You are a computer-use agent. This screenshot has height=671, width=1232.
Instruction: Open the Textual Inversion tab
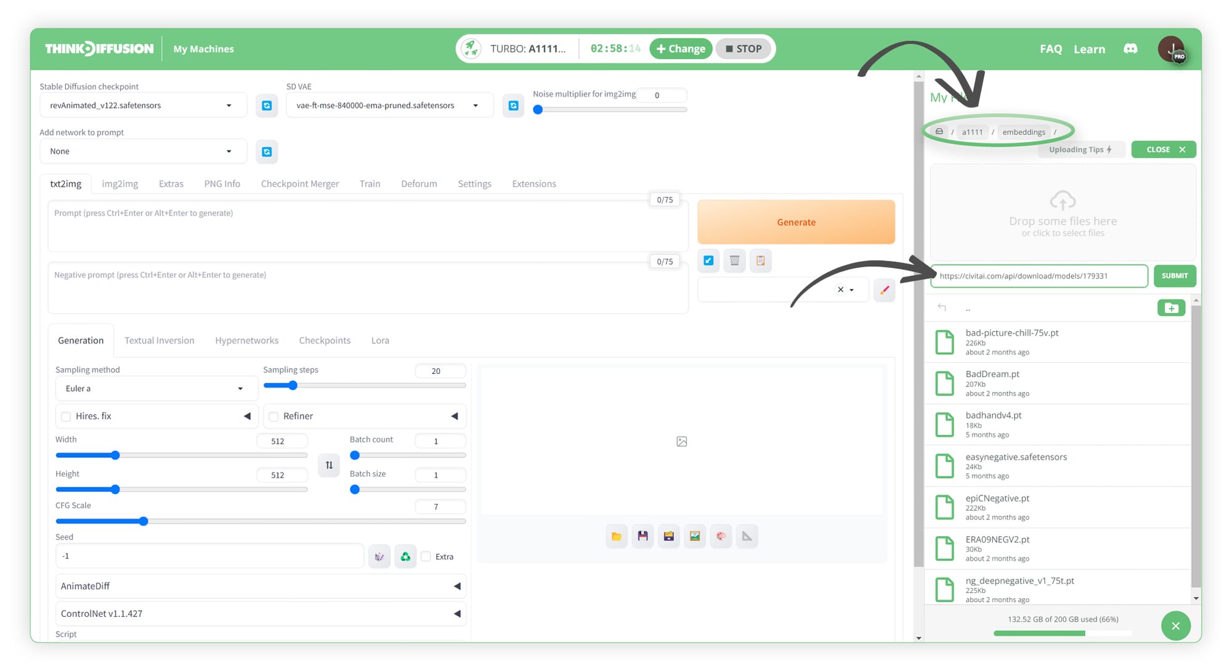(x=159, y=340)
